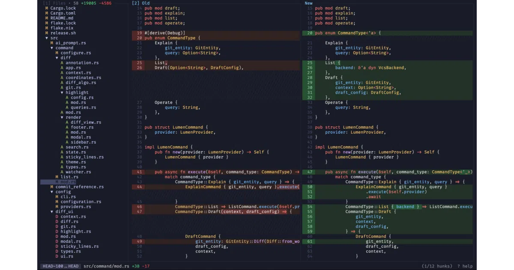Click the D marker beside ui.rs
Image resolution: width=514 pixels, height=270 pixels.
click(x=57, y=256)
